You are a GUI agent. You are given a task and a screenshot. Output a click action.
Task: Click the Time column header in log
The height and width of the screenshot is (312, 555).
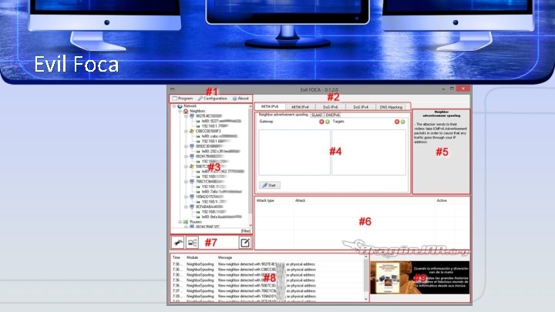[177, 257]
